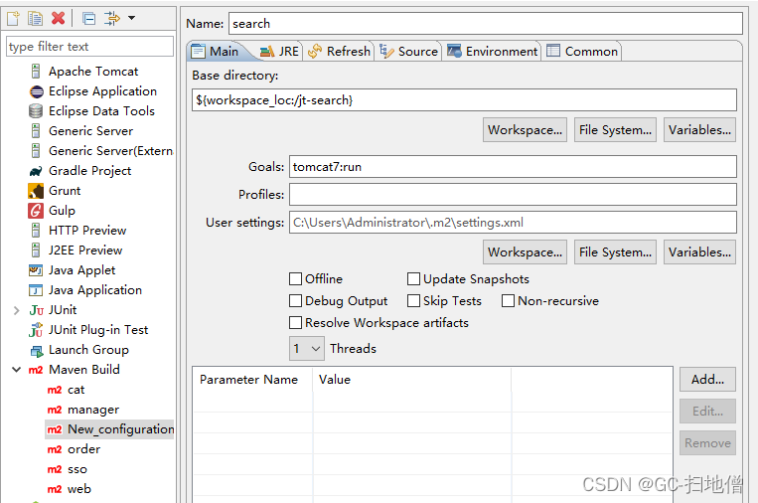
Task: Delete selected launch configuration with red X
Action: tap(58, 18)
